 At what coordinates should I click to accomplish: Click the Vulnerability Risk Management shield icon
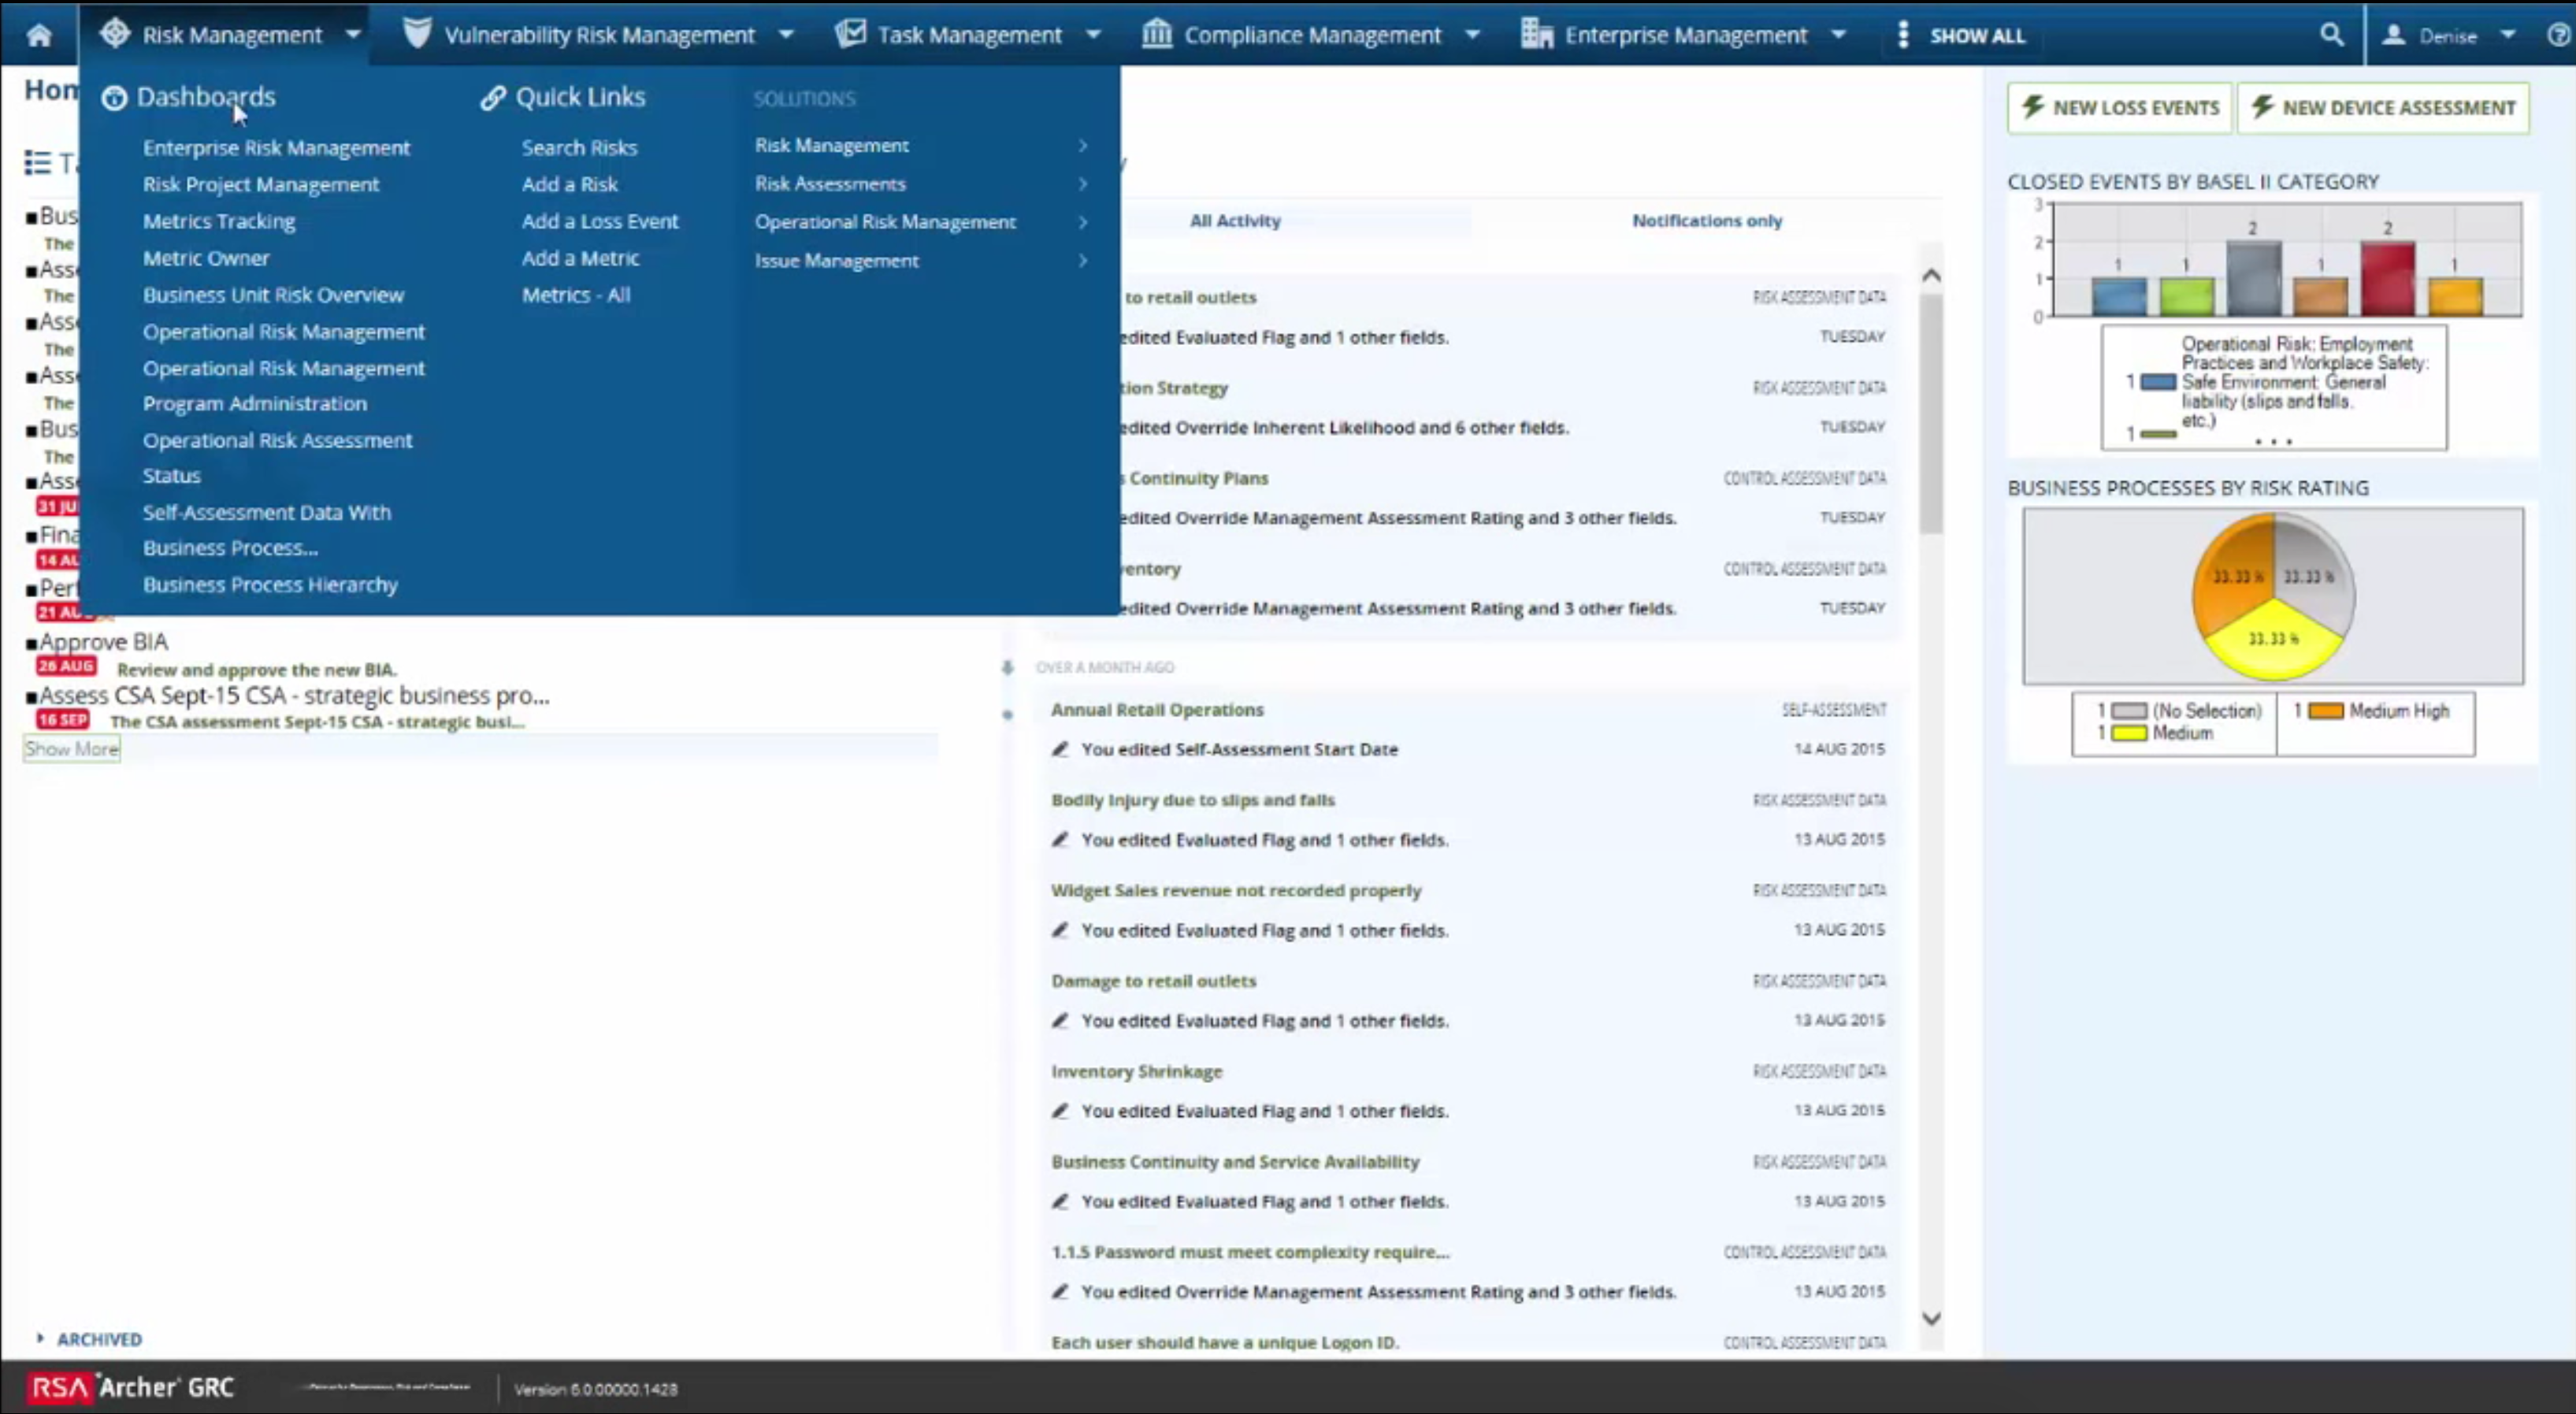pyautogui.click(x=417, y=33)
